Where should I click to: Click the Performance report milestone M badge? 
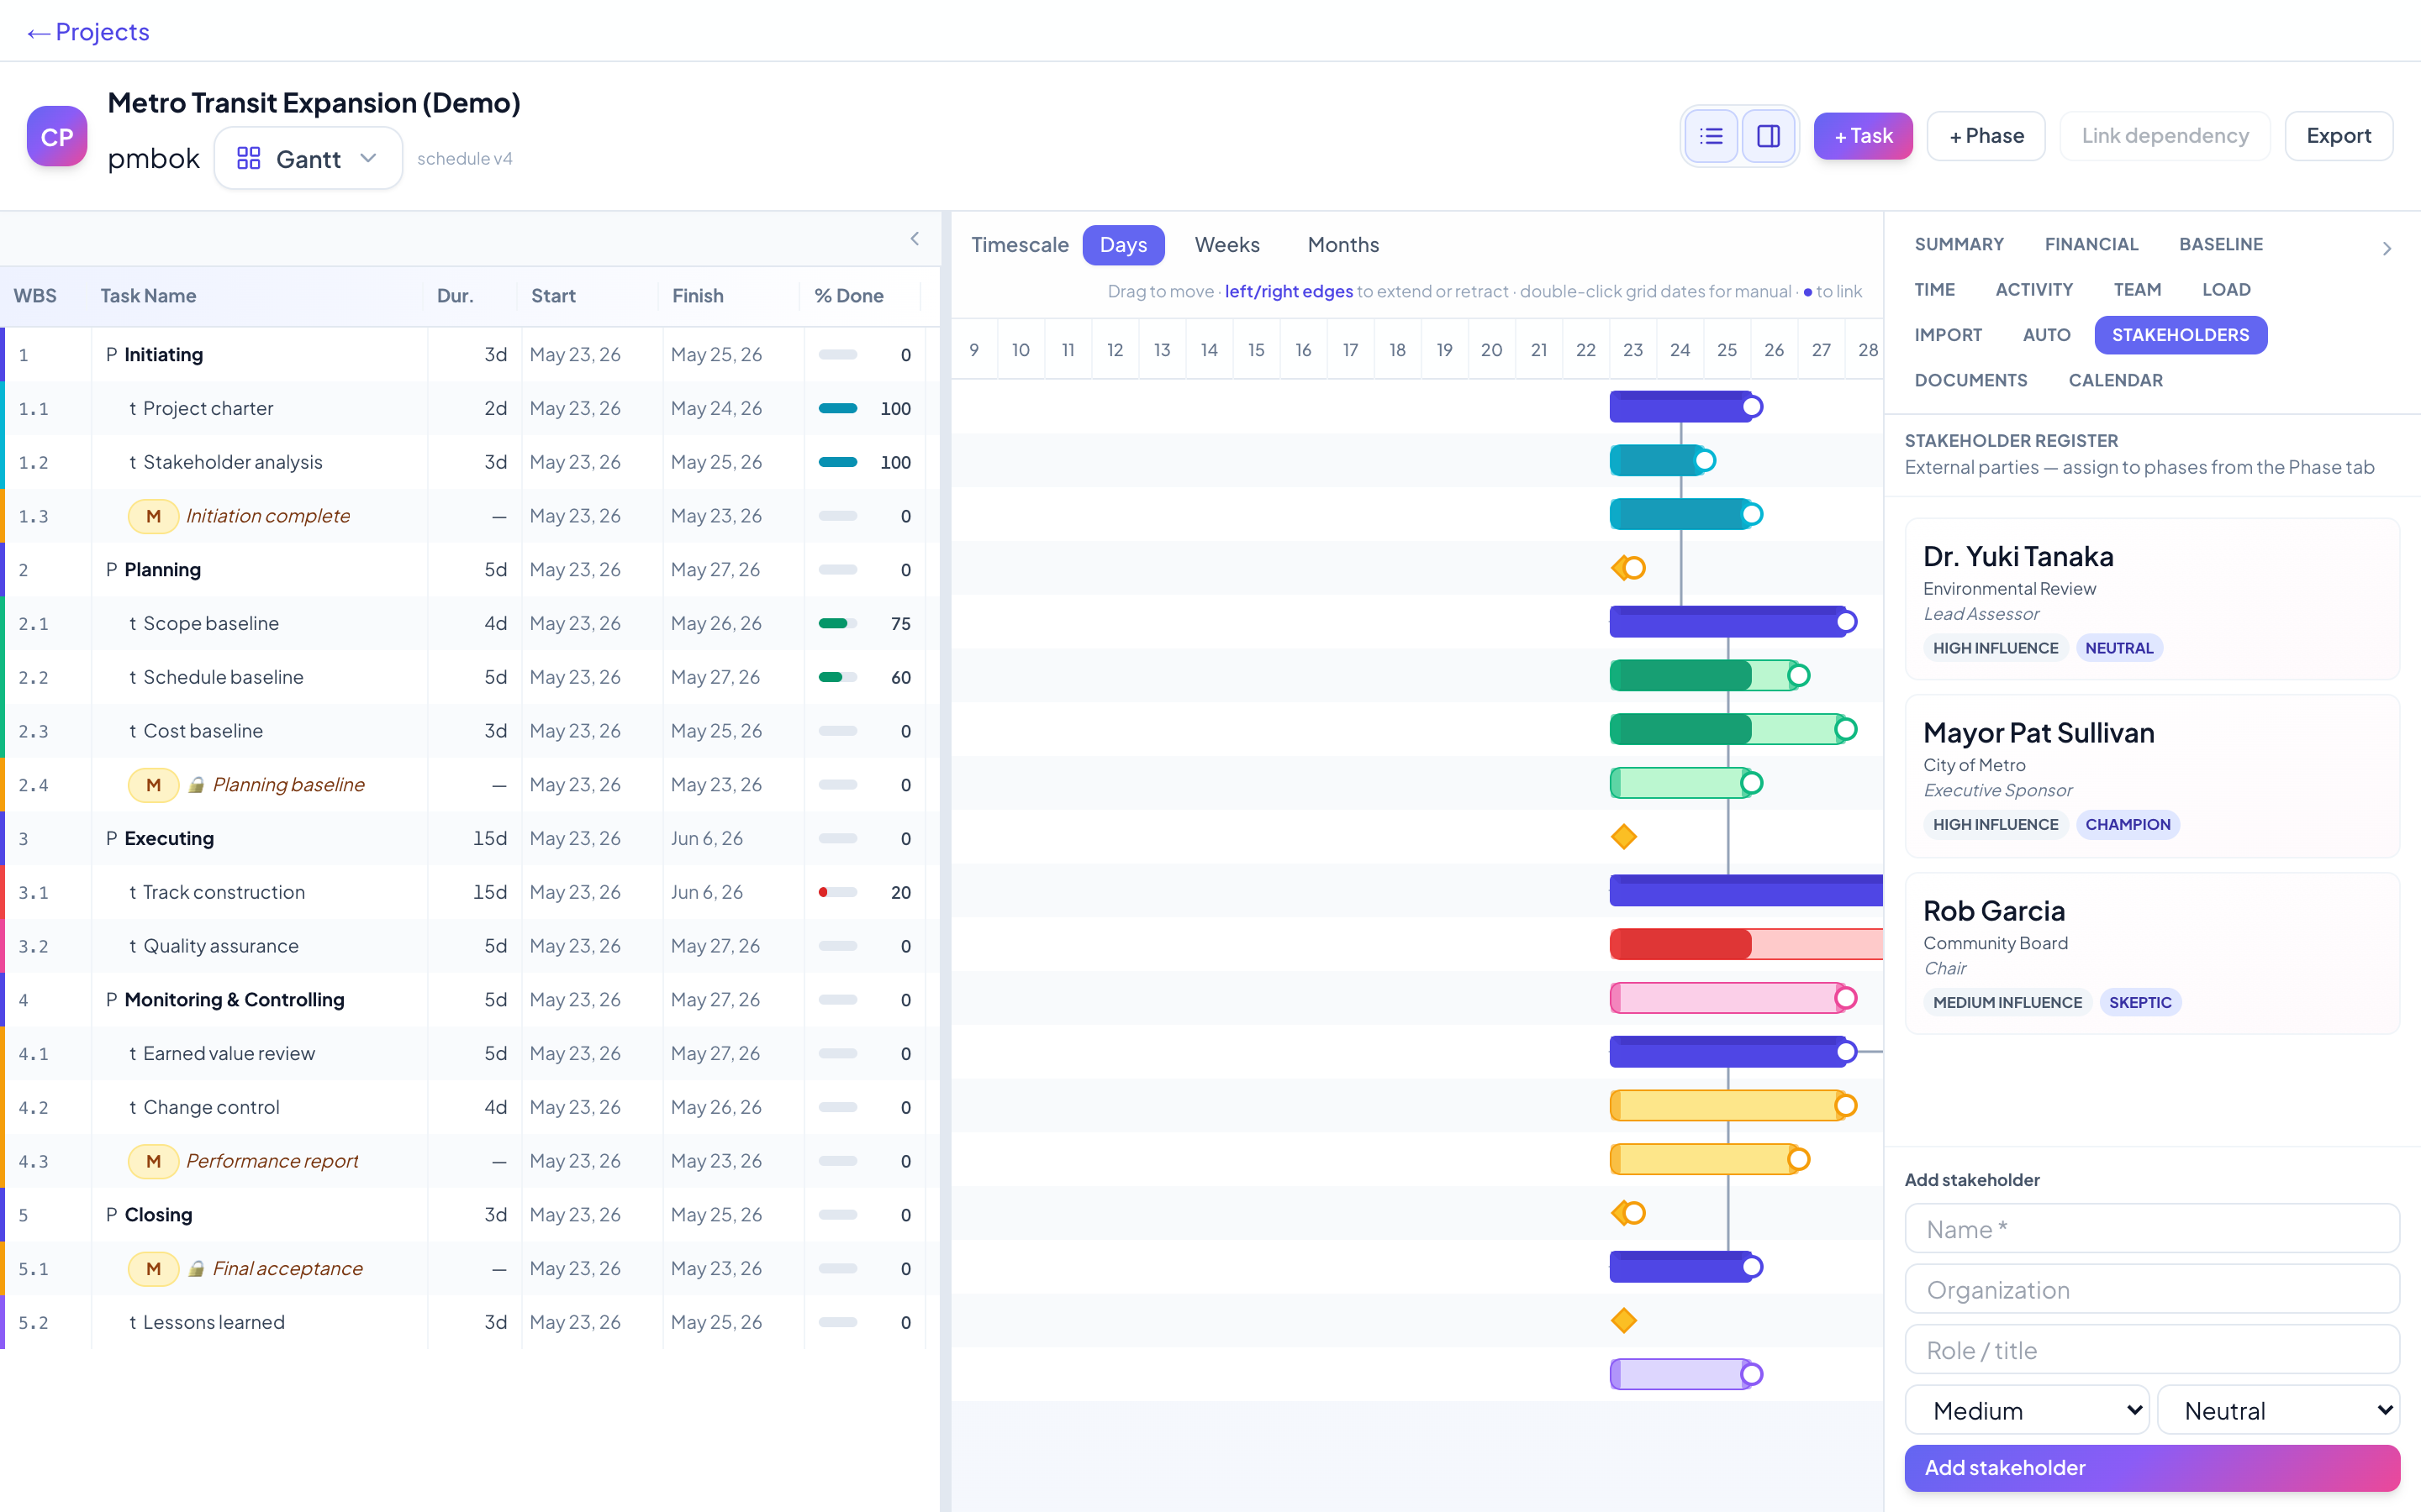coord(153,1161)
